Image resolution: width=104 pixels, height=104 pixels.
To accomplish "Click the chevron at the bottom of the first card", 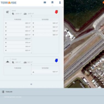I will tap(31, 53).
